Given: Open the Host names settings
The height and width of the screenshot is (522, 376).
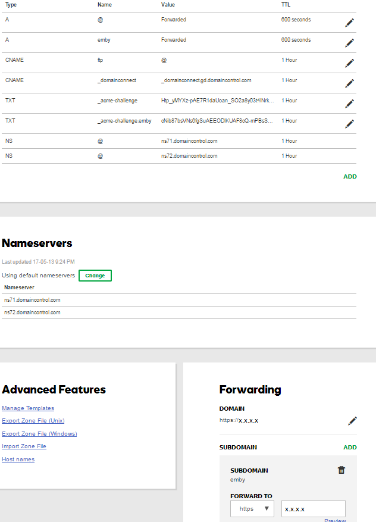Looking at the screenshot, I should click(x=18, y=459).
